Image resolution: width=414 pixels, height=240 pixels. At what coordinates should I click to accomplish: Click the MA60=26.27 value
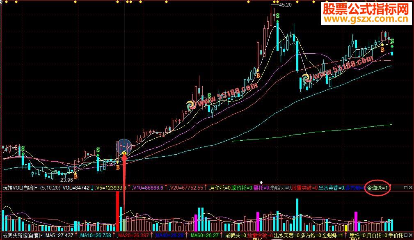point(205,235)
